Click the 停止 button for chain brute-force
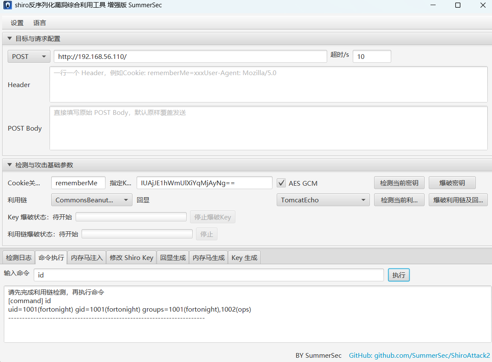 [206, 234]
